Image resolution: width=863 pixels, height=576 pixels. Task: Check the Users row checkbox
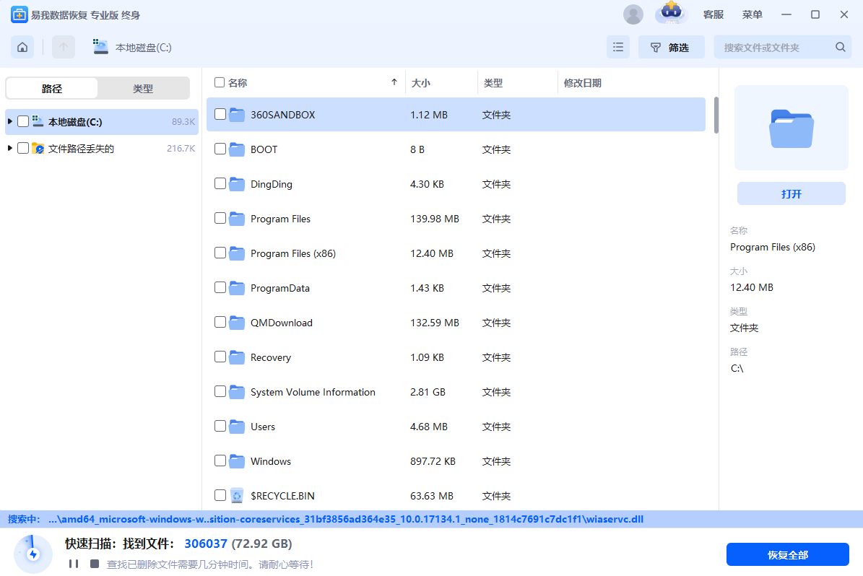coord(220,426)
